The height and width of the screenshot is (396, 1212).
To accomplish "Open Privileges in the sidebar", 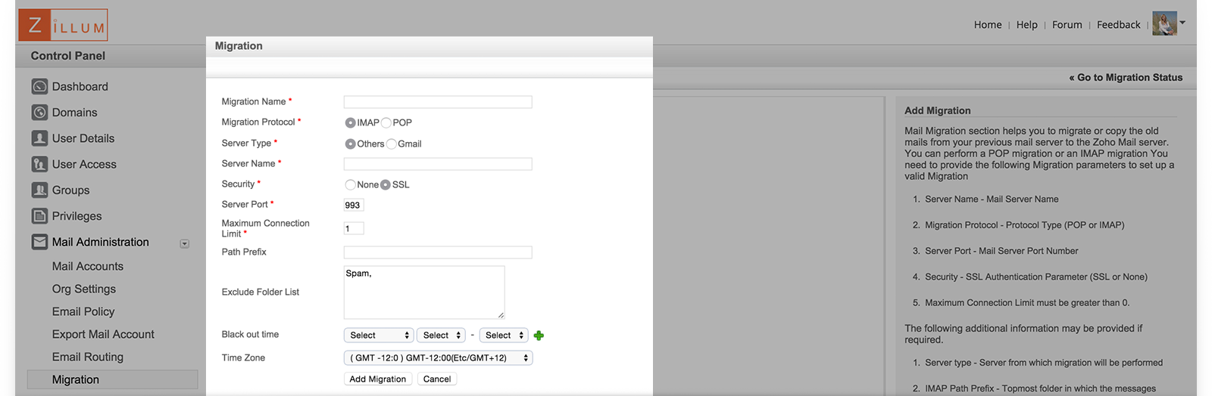I will [x=77, y=216].
